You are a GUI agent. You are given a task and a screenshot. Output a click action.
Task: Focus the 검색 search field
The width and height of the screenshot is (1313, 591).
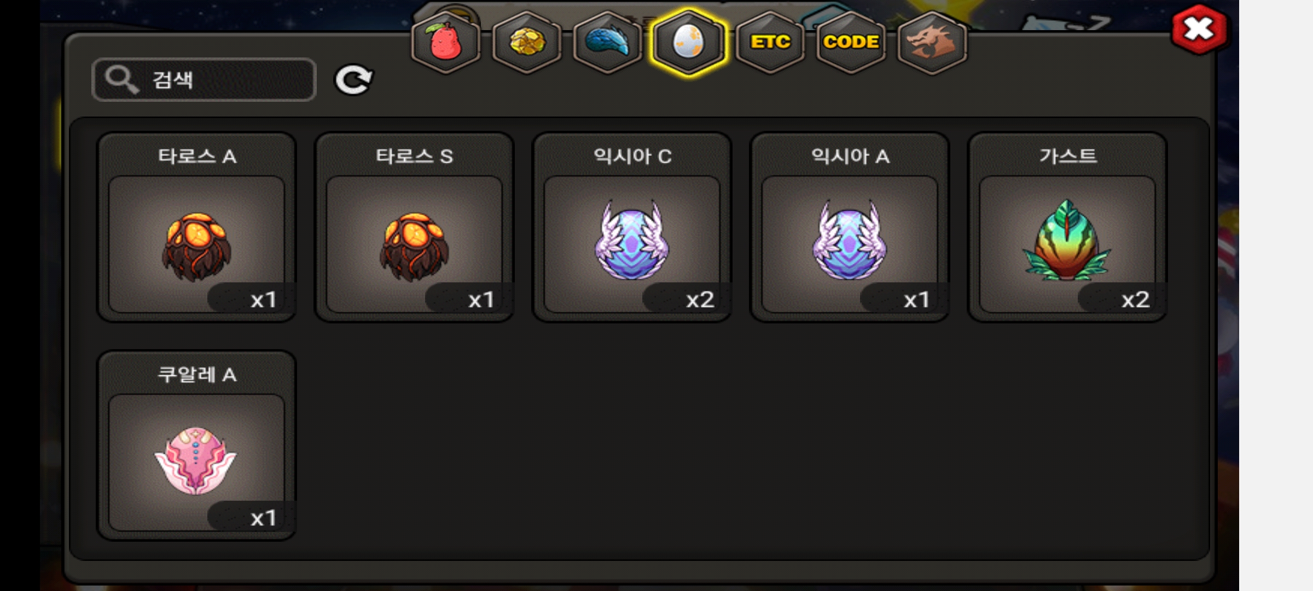tap(204, 80)
